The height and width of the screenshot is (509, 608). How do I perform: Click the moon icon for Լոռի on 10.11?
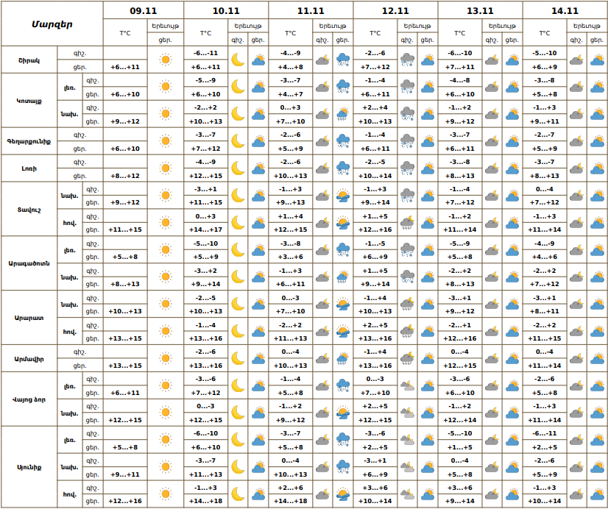click(x=237, y=168)
